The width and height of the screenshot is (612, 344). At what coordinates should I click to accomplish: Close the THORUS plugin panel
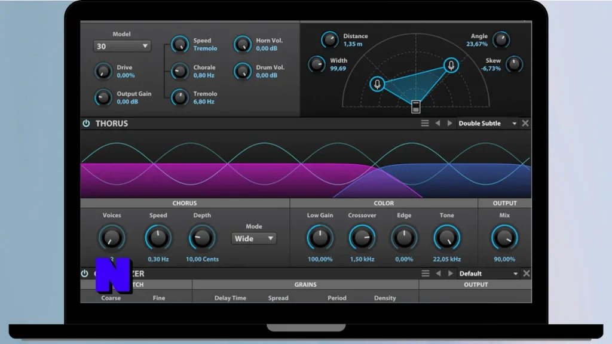[525, 123]
